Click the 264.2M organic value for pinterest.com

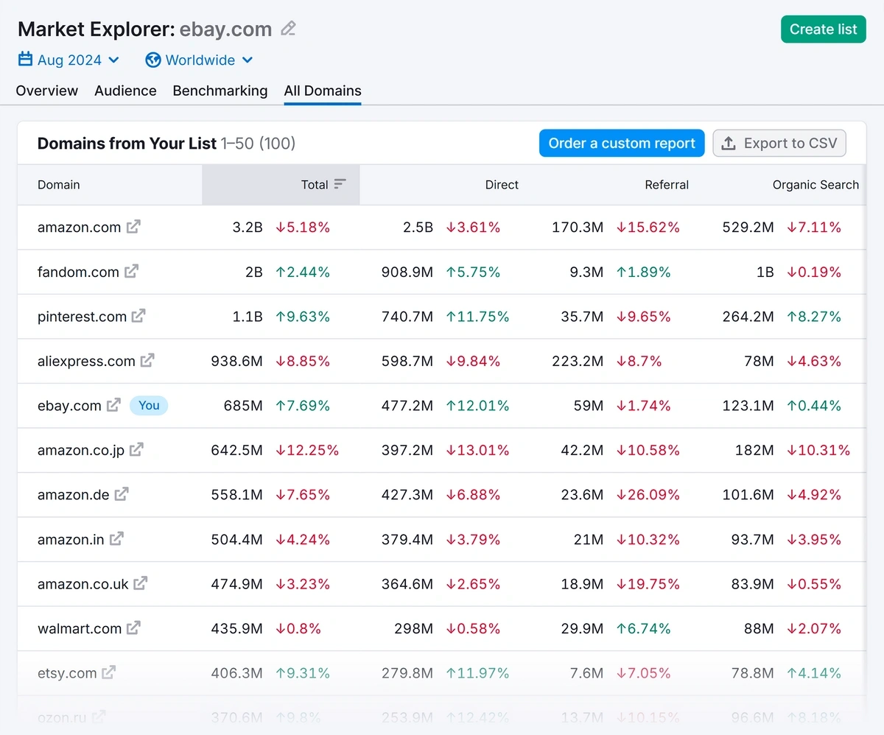[748, 317]
